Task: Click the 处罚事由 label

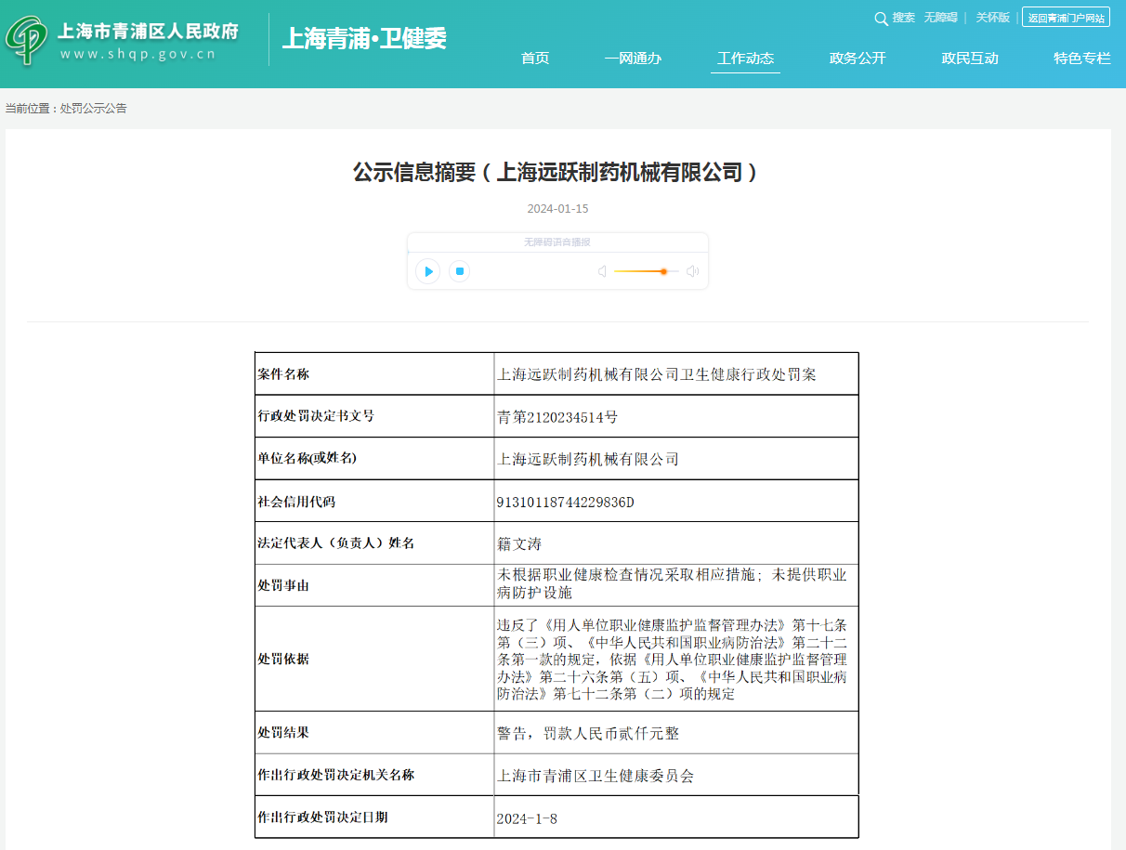Action: (283, 586)
